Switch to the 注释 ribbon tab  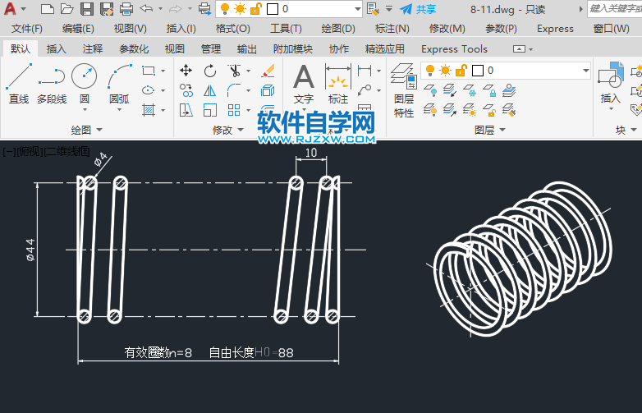[x=93, y=49]
